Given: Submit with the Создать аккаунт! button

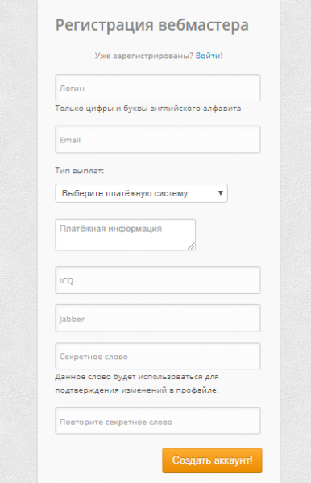Looking at the screenshot, I should point(212,460).
